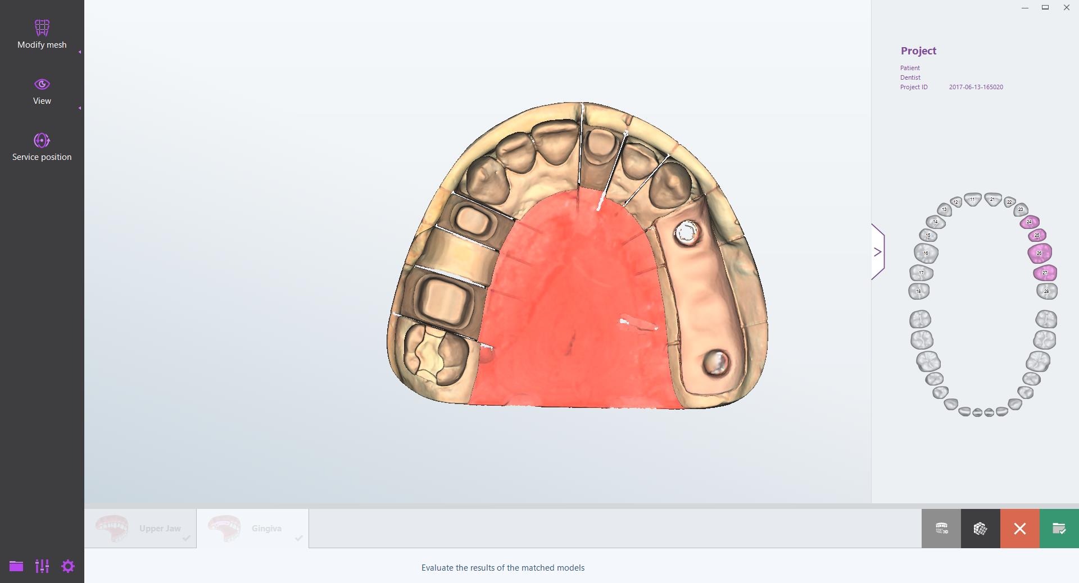Open the settings gear
Image resolution: width=1079 pixels, height=583 pixels.
tap(68, 567)
